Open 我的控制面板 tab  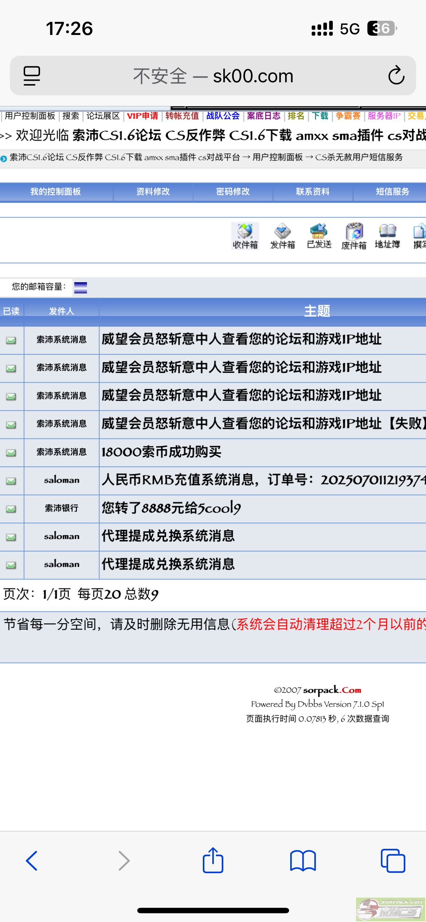(56, 192)
